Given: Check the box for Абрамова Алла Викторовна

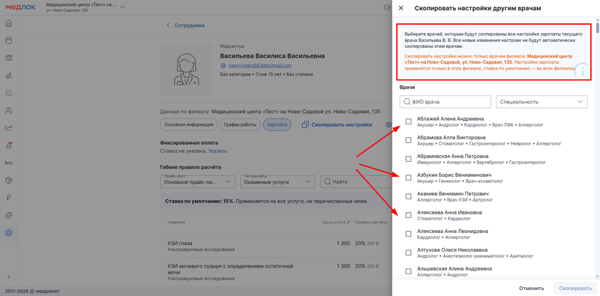Looking at the screenshot, I should tap(409, 140).
